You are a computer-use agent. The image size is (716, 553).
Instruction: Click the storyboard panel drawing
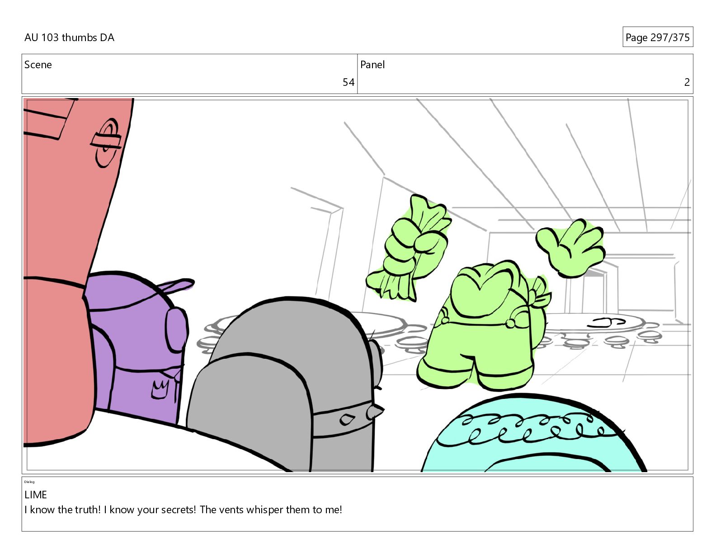click(x=357, y=285)
